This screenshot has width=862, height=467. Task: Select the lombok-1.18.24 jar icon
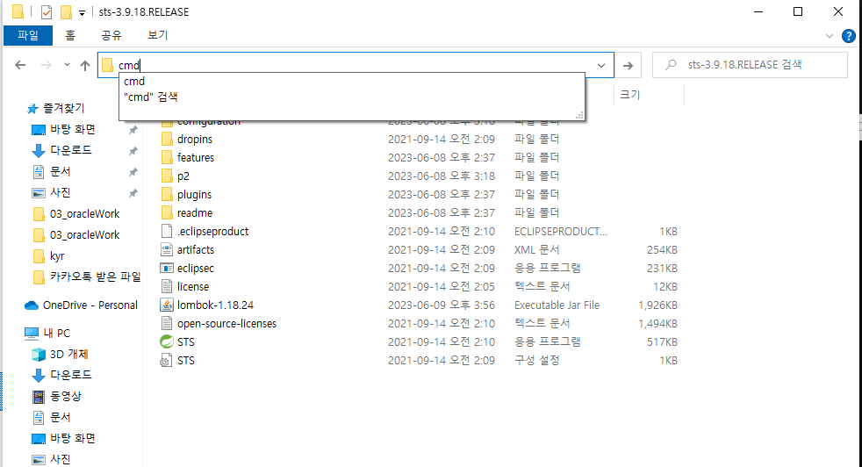(x=167, y=305)
